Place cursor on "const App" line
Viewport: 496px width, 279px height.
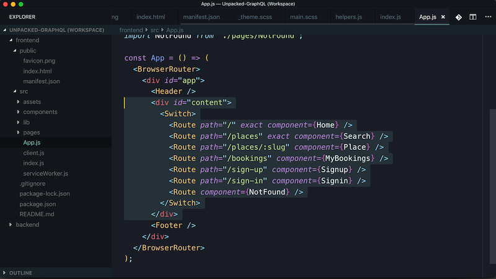point(166,58)
